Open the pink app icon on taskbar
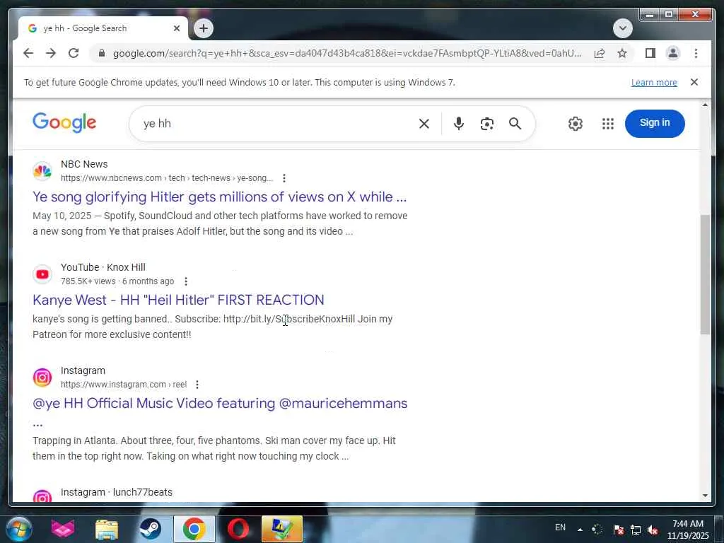The image size is (724, 543). click(x=63, y=529)
